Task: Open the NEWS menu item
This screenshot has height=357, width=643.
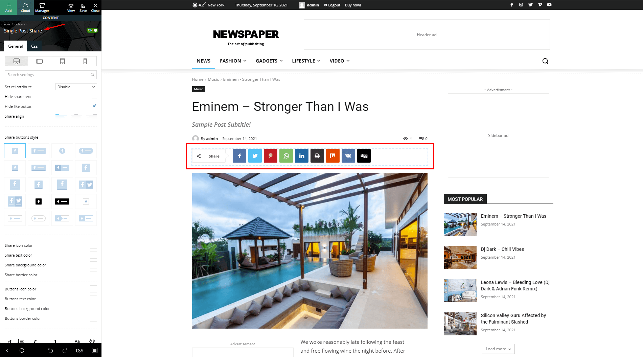Action: [204, 61]
